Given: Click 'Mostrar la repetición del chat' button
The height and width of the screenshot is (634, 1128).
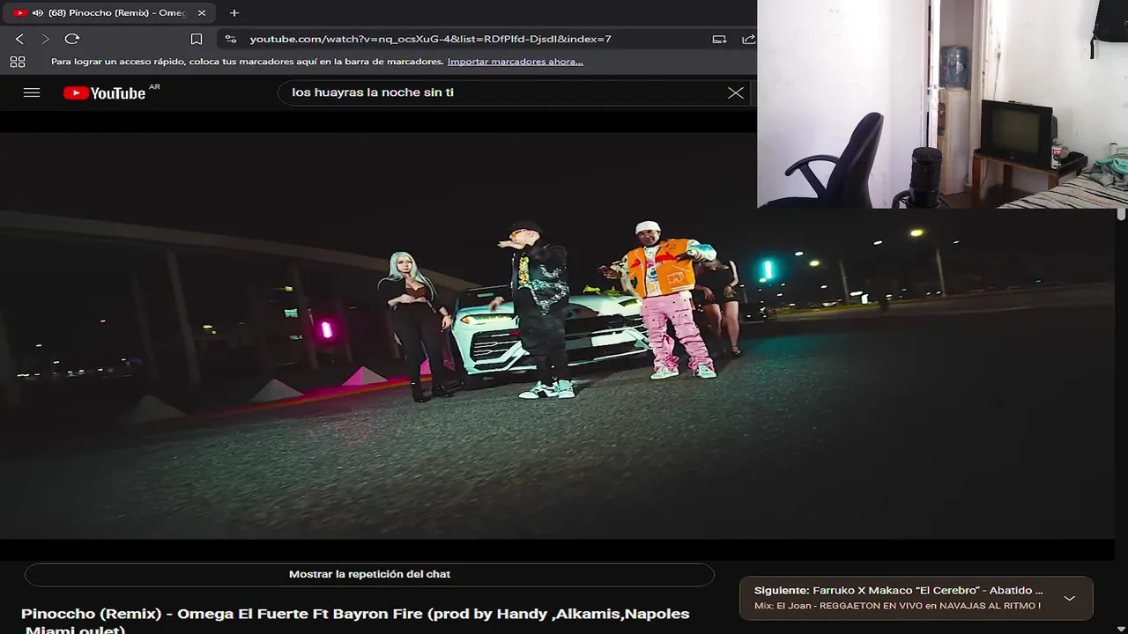Looking at the screenshot, I should pos(369,574).
